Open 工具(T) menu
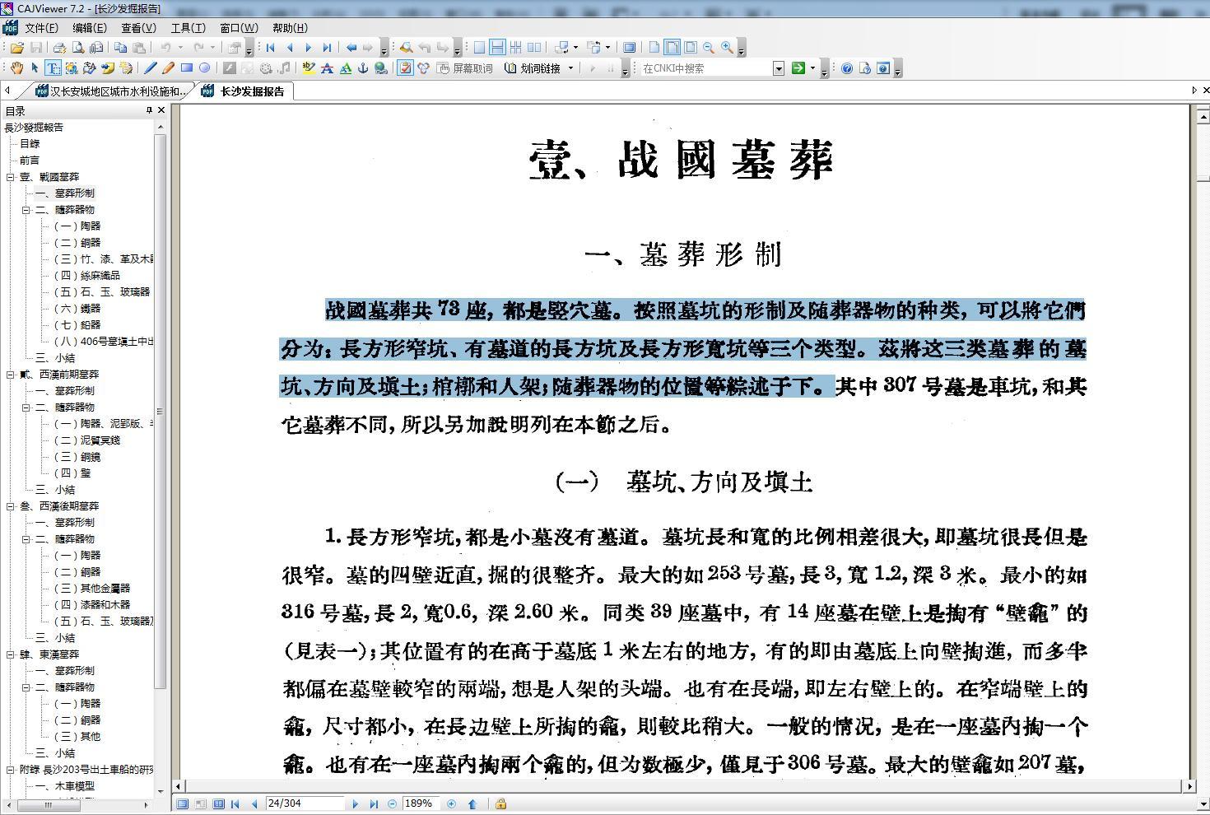Image resolution: width=1210 pixels, height=815 pixels. [188, 28]
